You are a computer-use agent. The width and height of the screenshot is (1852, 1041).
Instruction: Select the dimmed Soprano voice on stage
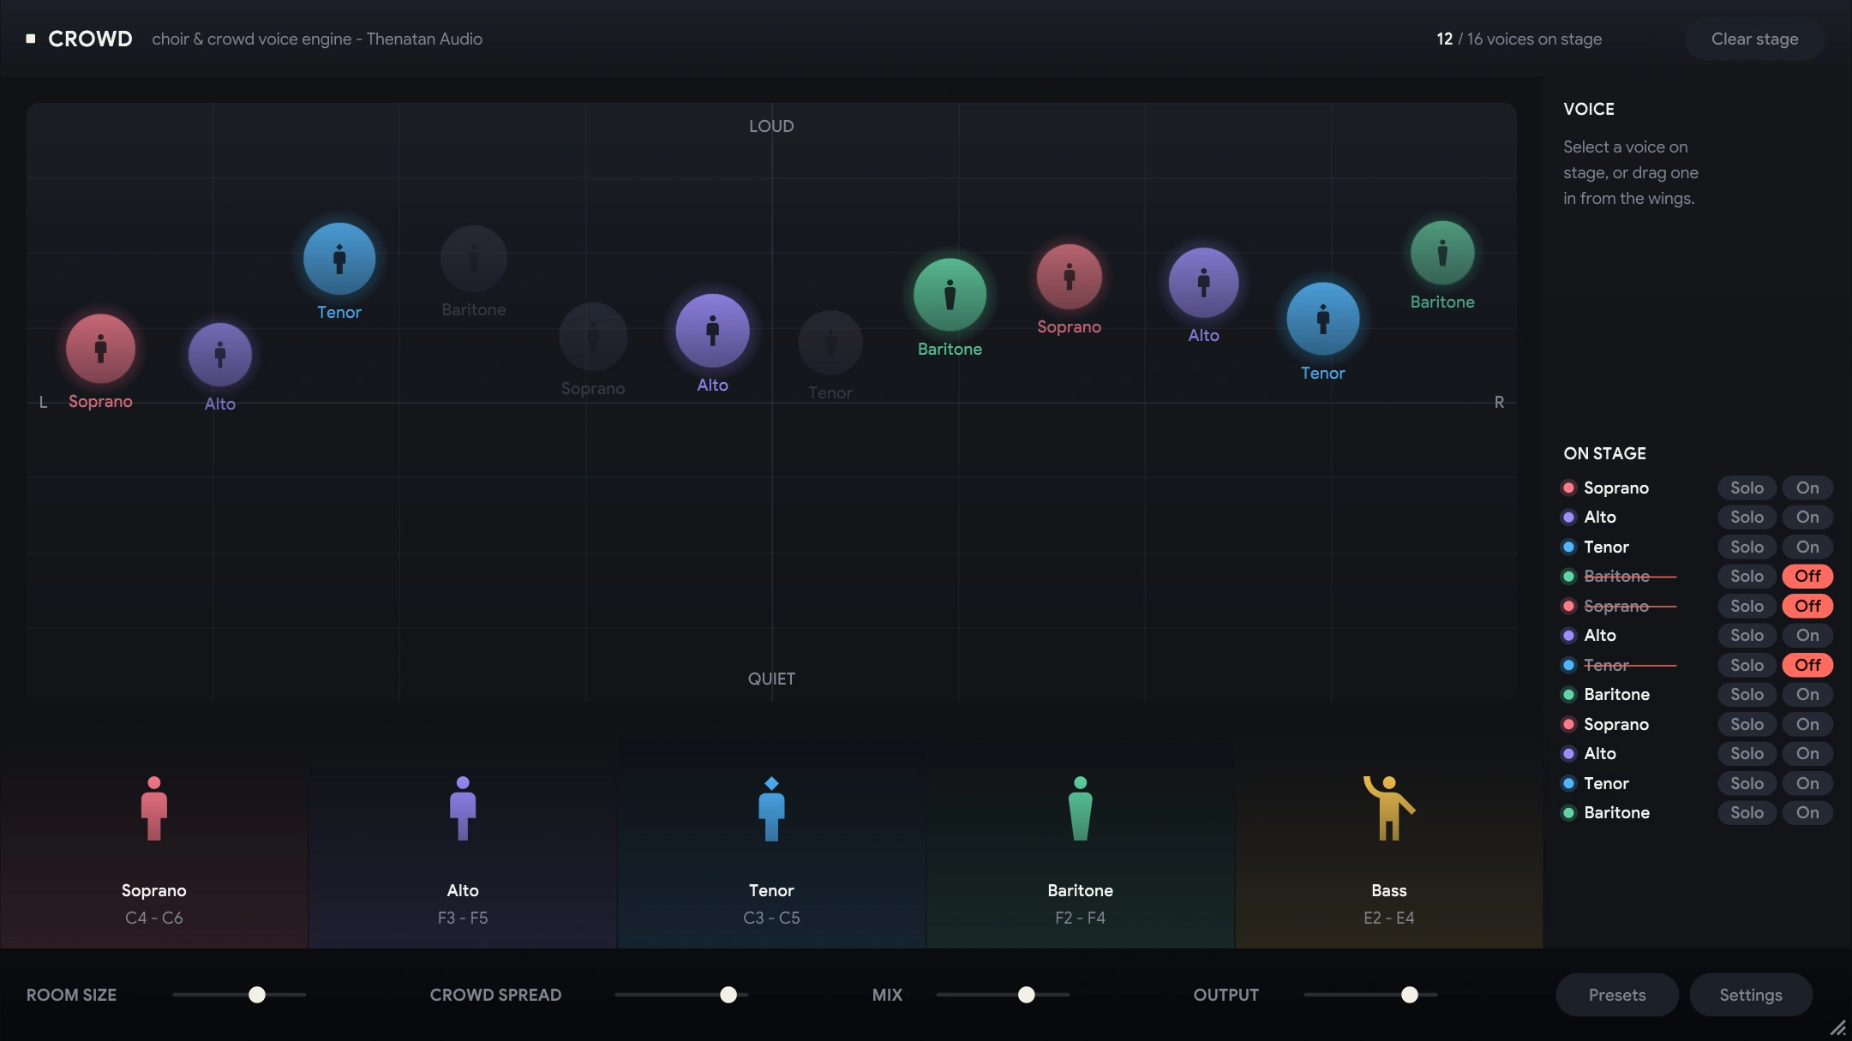(x=593, y=337)
